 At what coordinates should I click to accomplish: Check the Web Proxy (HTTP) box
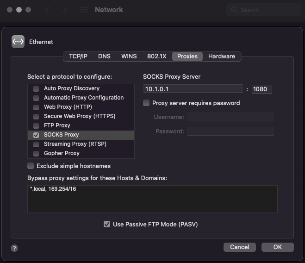point(36,107)
